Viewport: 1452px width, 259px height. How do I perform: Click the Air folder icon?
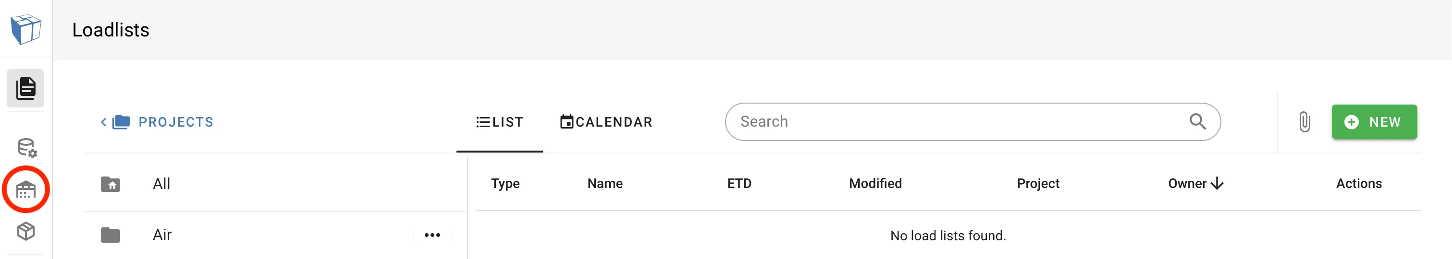click(111, 235)
